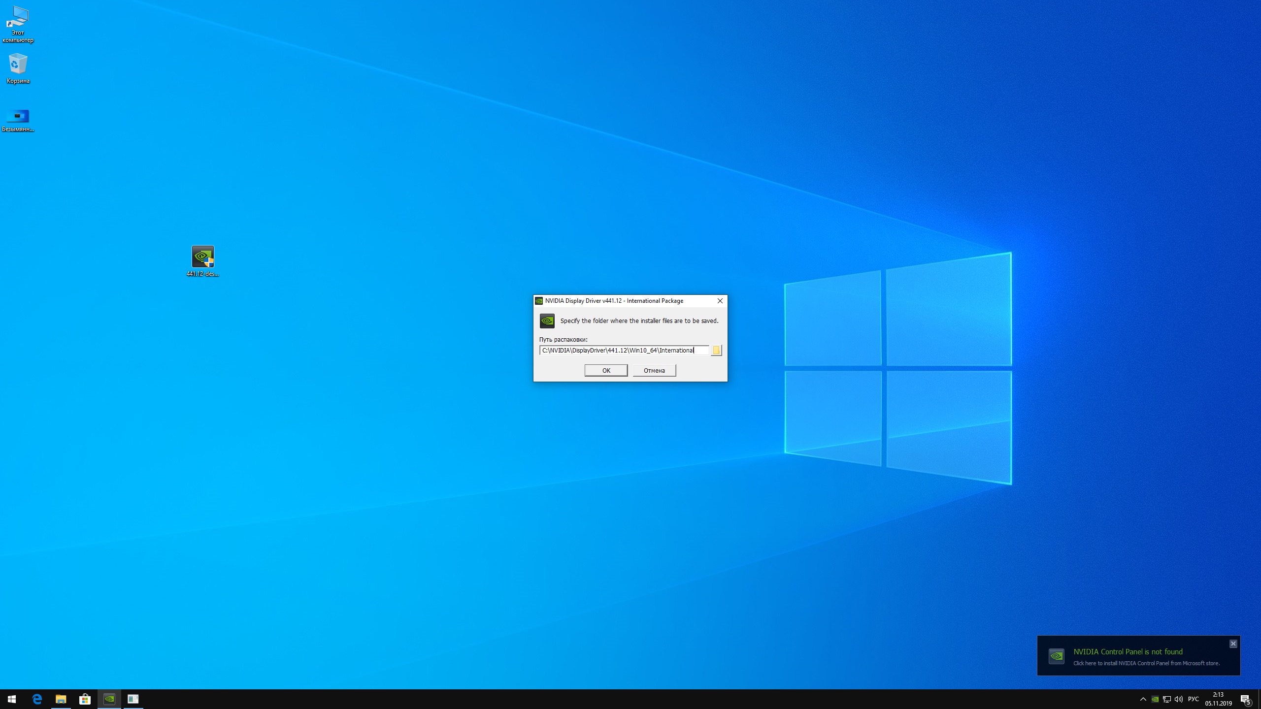Launch Microsoft Edge from taskbar
This screenshot has height=709, width=1261.
click(x=37, y=699)
